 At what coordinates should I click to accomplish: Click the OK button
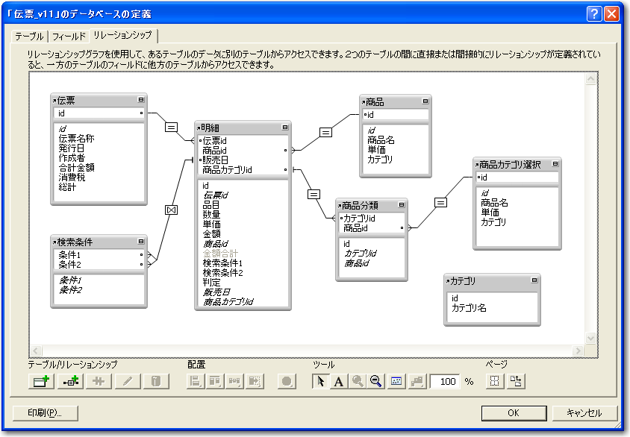(513, 412)
